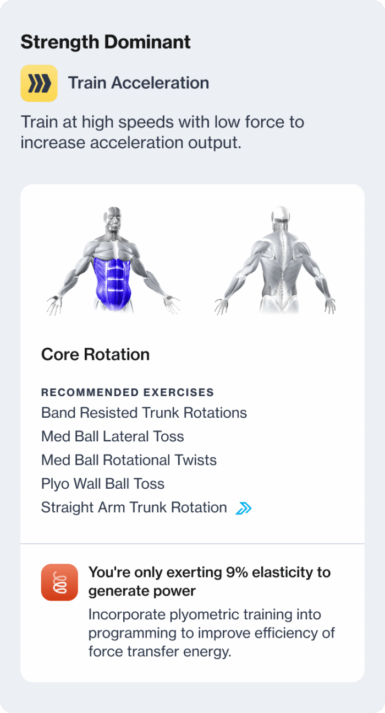Select the white Core Rotation card
This screenshot has height=713, width=385.
(x=193, y=364)
